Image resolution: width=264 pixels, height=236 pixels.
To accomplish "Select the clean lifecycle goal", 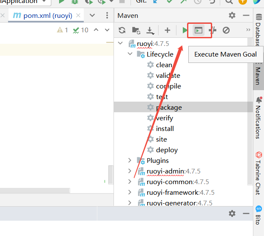I will [x=164, y=65].
